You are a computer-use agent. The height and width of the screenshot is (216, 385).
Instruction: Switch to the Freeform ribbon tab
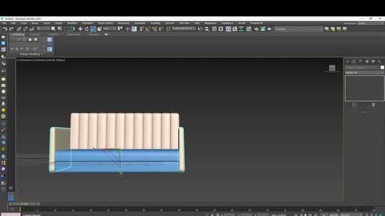(x=35, y=35)
